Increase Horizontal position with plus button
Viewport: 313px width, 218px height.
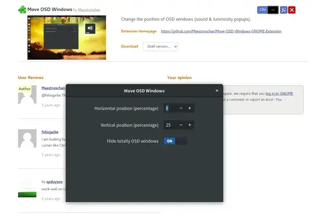click(x=190, y=108)
